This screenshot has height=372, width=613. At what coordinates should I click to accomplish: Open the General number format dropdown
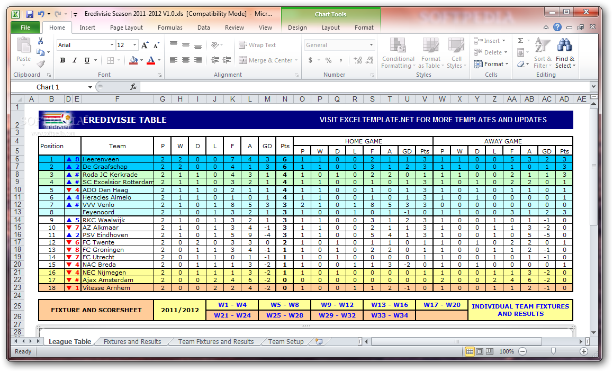[x=371, y=45]
